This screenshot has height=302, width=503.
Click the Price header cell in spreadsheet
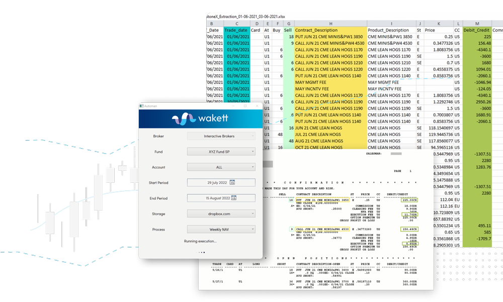(439, 30)
